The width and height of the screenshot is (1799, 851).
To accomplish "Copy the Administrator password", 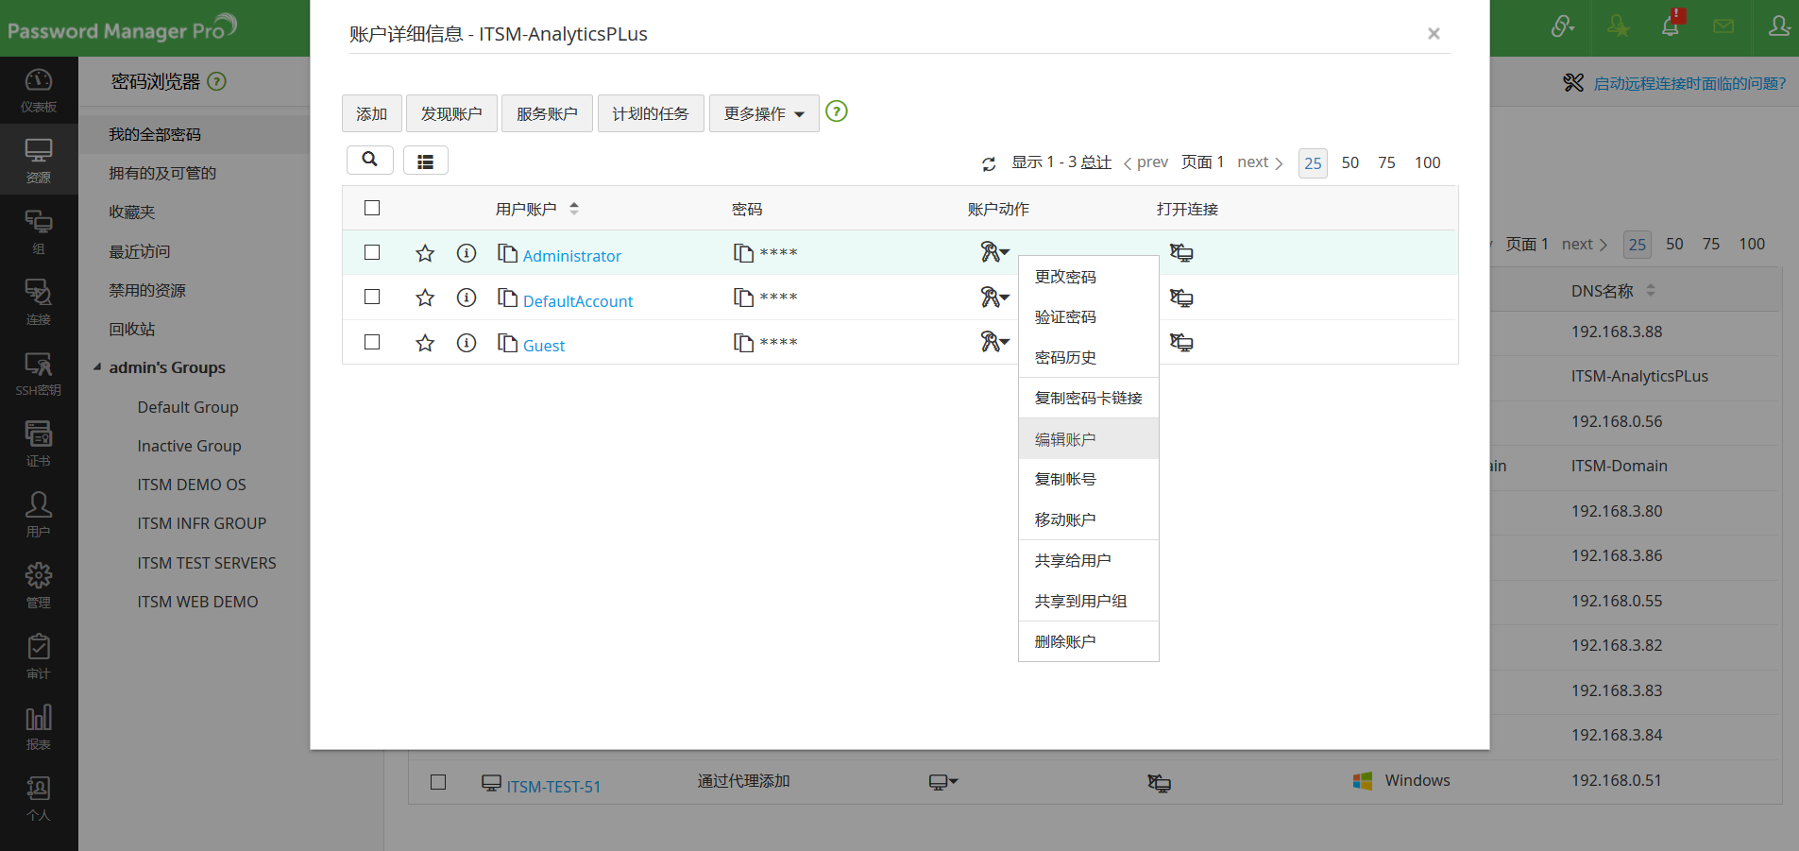I will (743, 253).
